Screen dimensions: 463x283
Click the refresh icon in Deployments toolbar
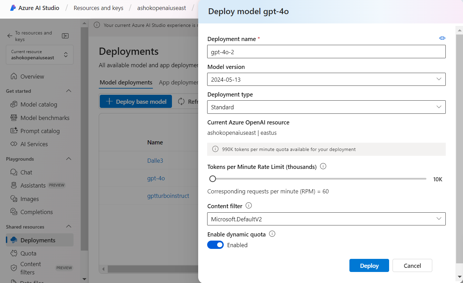181,101
